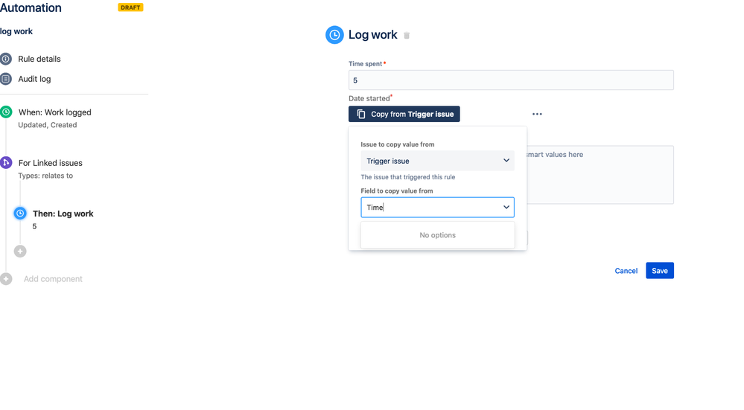Click Add component

click(53, 279)
